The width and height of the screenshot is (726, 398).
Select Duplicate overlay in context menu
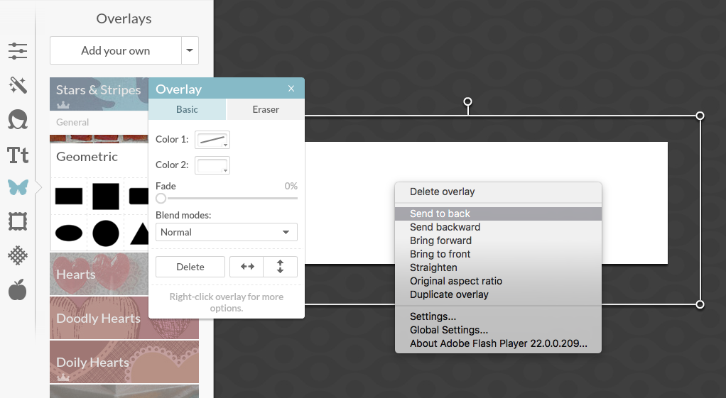[x=449, y=294]
